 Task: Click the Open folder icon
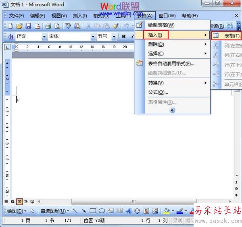pos(19,26)
